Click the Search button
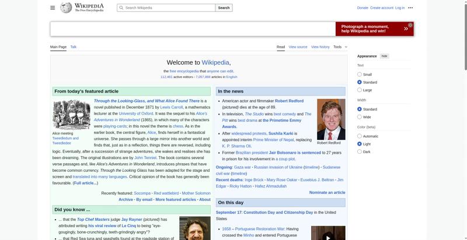Screen dimensions: 467x240 pos(224,8)
